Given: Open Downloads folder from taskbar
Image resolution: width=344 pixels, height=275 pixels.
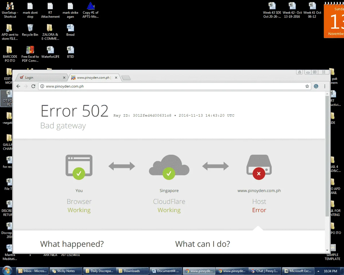Looking at the screenshot, I should pos(132,271).
